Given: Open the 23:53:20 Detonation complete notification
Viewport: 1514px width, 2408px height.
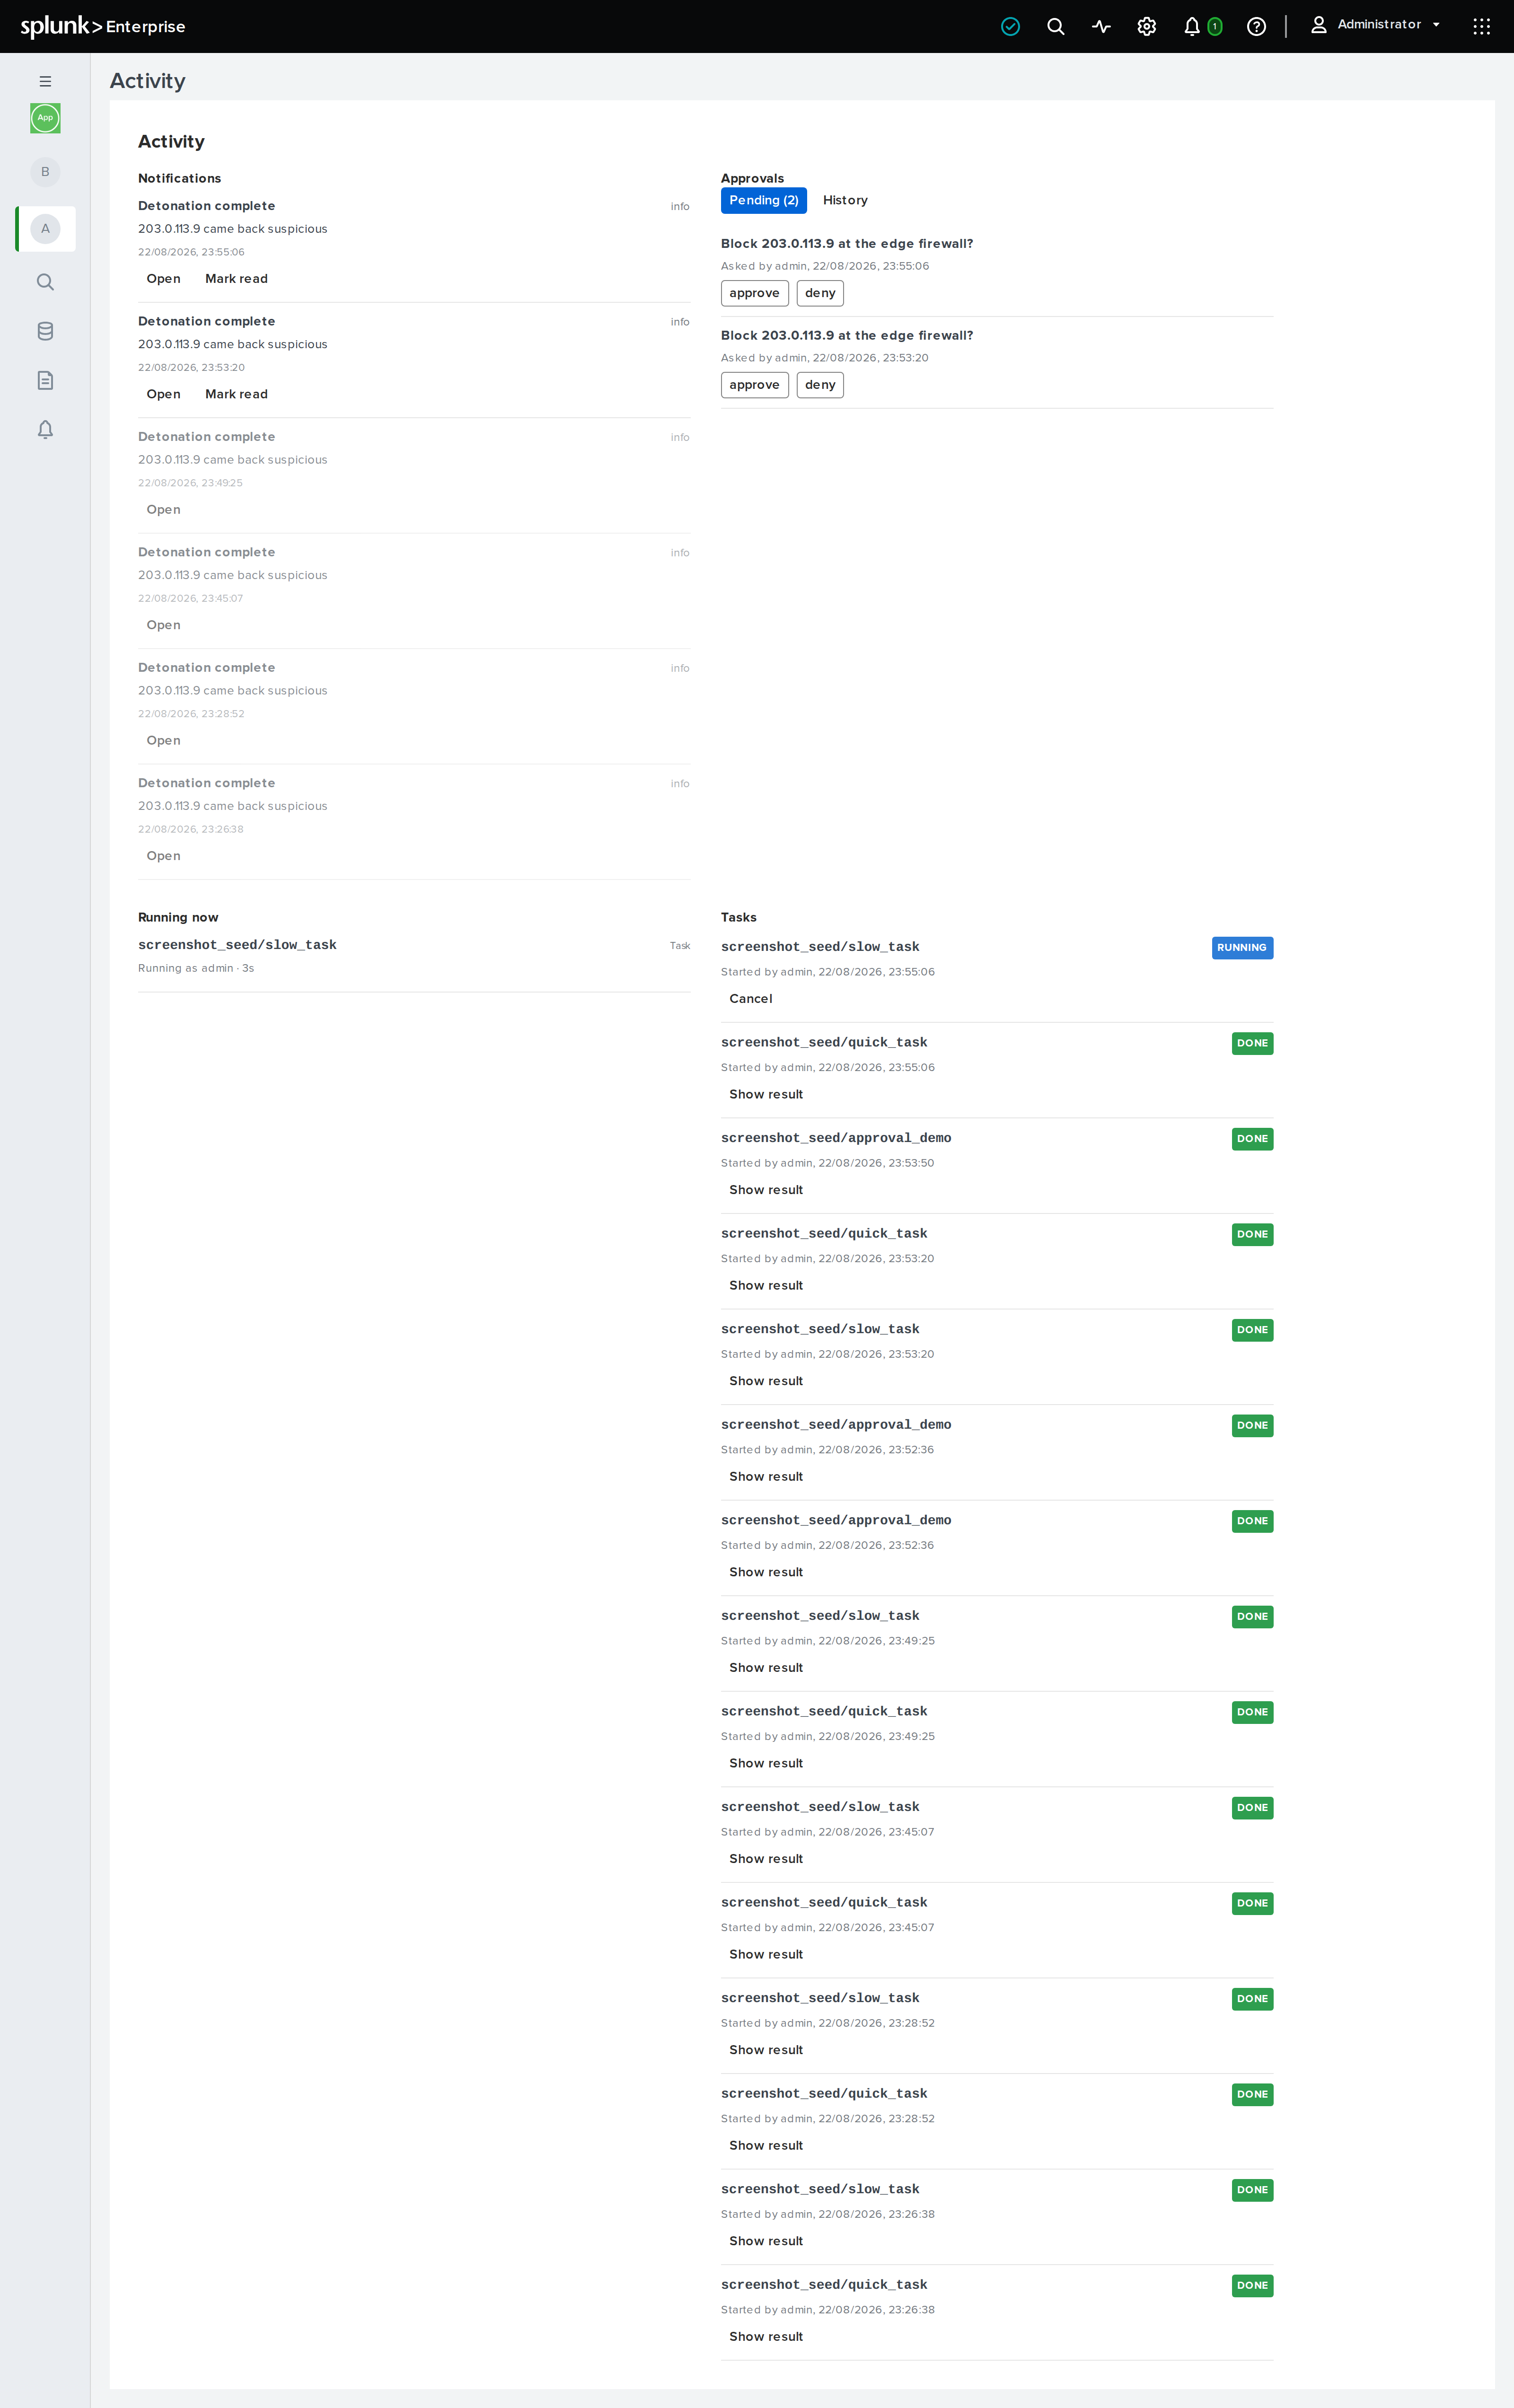Looking at the screenshot, I should (164, 394).
